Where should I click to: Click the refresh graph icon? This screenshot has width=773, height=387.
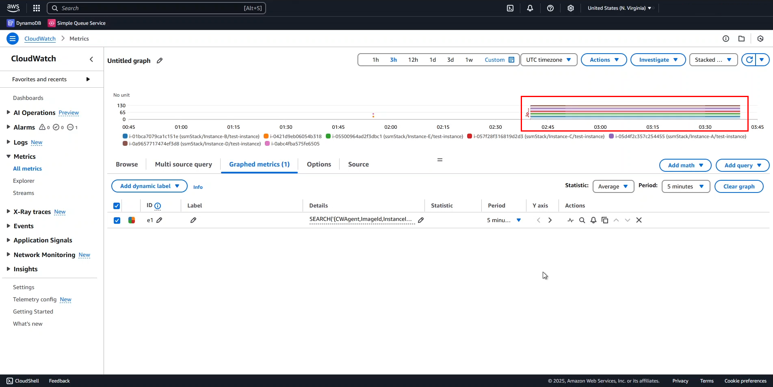click(749, 60)
